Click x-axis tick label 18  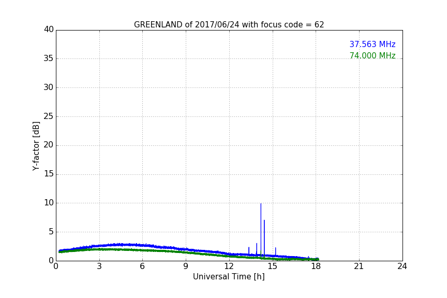coord(316,266)
